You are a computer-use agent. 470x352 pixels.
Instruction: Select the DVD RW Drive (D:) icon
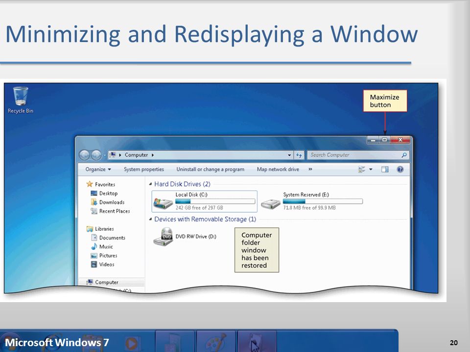point(163,237)
